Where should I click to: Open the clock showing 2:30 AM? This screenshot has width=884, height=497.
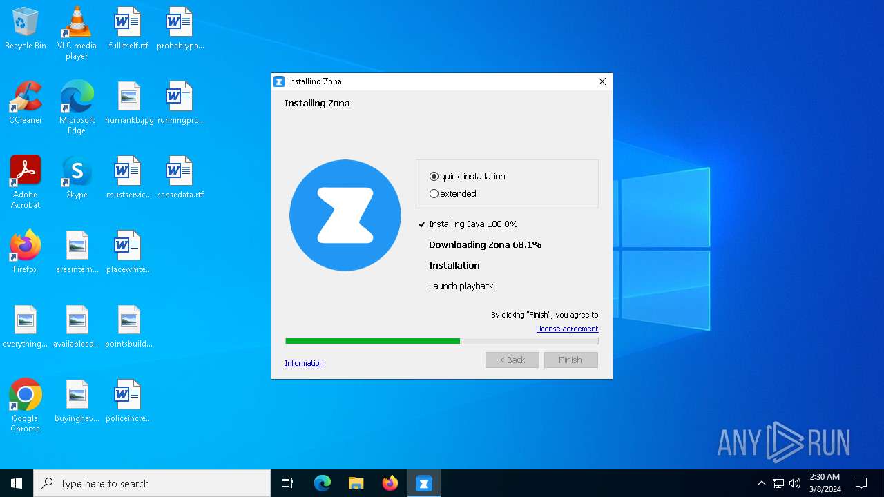pos(825,483)
